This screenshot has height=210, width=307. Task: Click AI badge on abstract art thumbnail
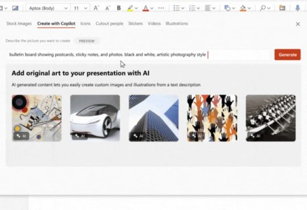tap(21, 136)
